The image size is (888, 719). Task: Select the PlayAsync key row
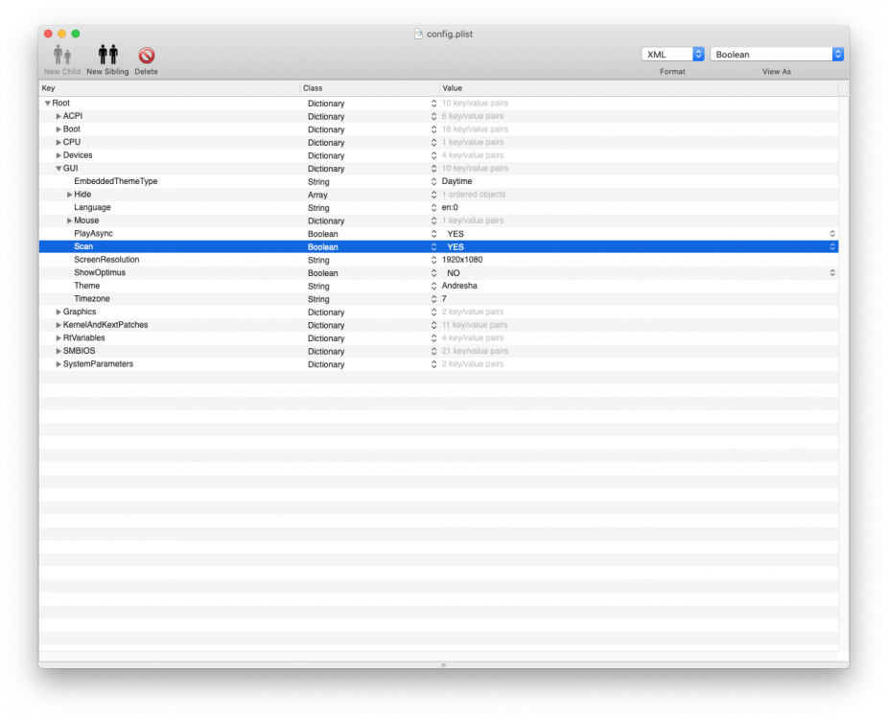click(x=93, y=233)
